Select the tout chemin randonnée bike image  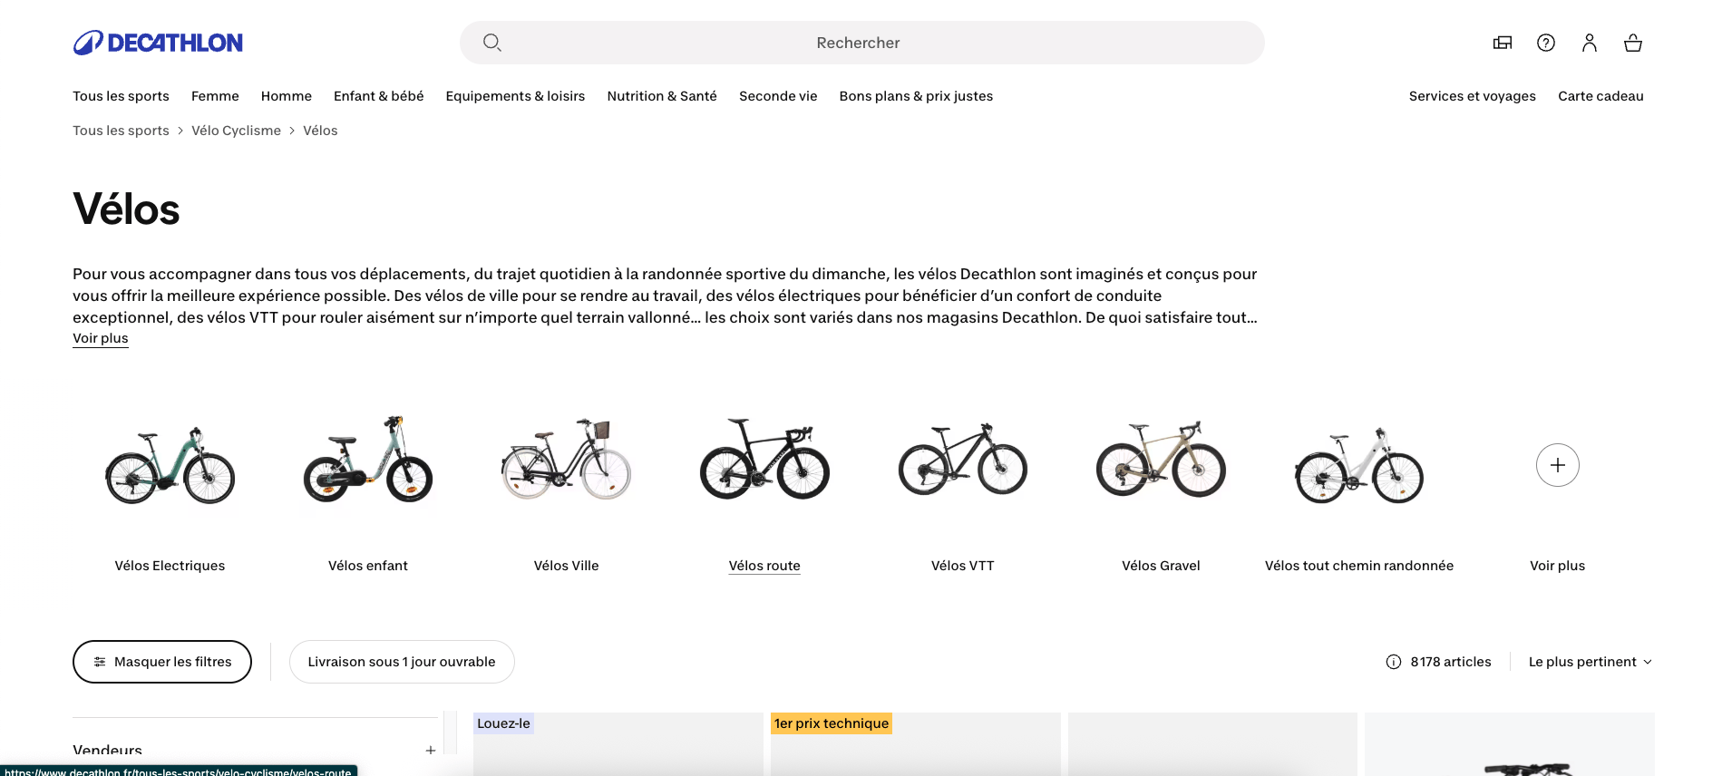[x=1359, y=466]
